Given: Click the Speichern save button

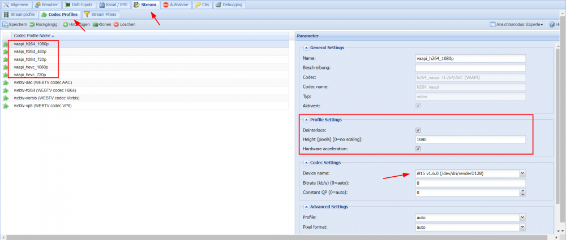Looking at the screenshot, I should pos(15,24).
